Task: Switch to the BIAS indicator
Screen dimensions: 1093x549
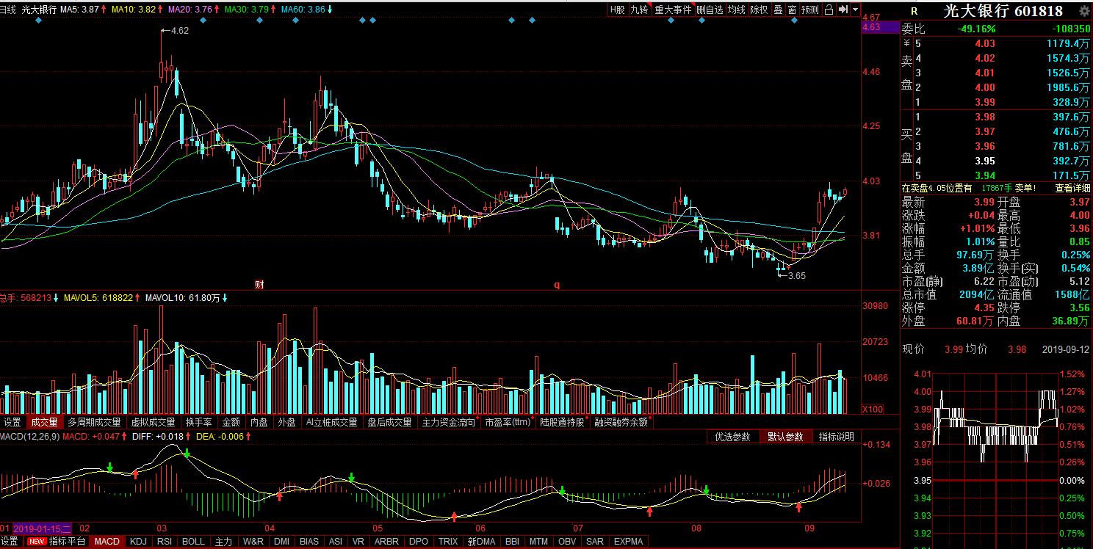Action: pyautogui.click(x=309, y=542)
